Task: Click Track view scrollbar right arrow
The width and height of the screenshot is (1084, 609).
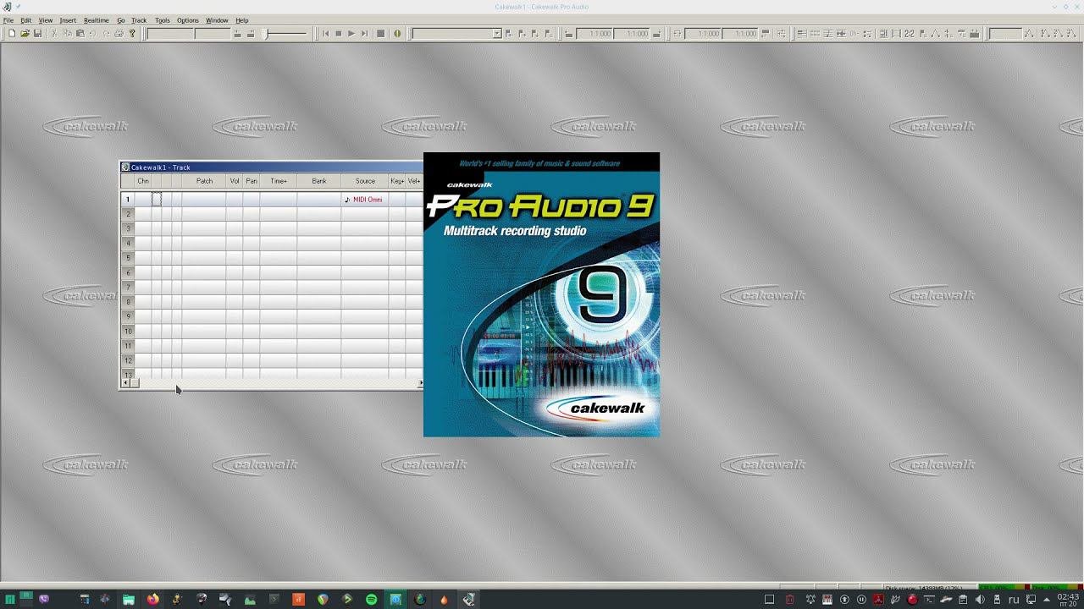Action: [x=420, y=383]
